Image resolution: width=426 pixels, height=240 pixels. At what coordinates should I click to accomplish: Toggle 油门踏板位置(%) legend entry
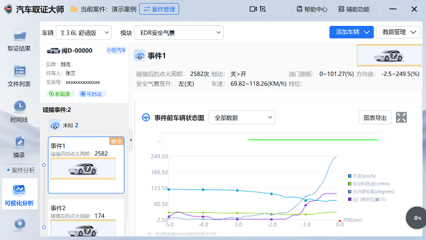pos(367,199)
